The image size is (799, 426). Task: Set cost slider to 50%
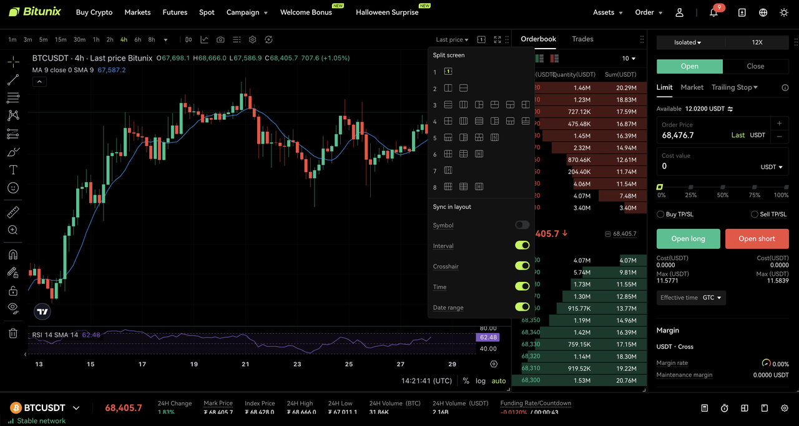tap(722, 186)
